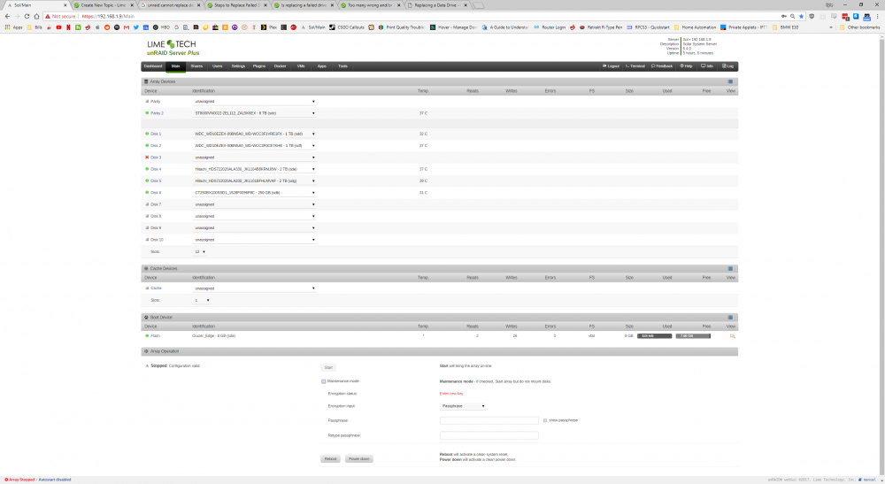The width and height of the screenshot is (885, 484).
Task: Toggle Help in the nav bar
Action: pos(686,66)
